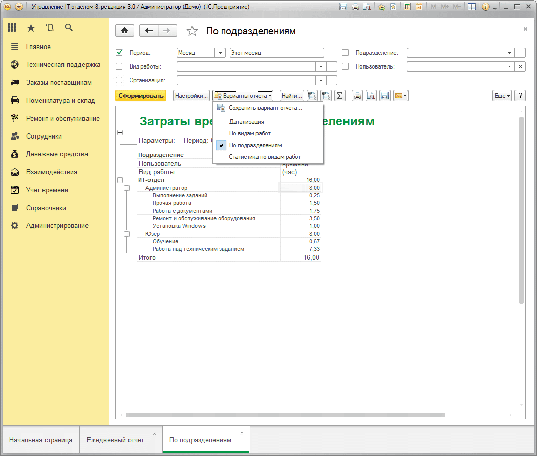Click the print icon in report toolbar
The width and height of the screenshot is (537, 456).
click(x=357, y=96)
